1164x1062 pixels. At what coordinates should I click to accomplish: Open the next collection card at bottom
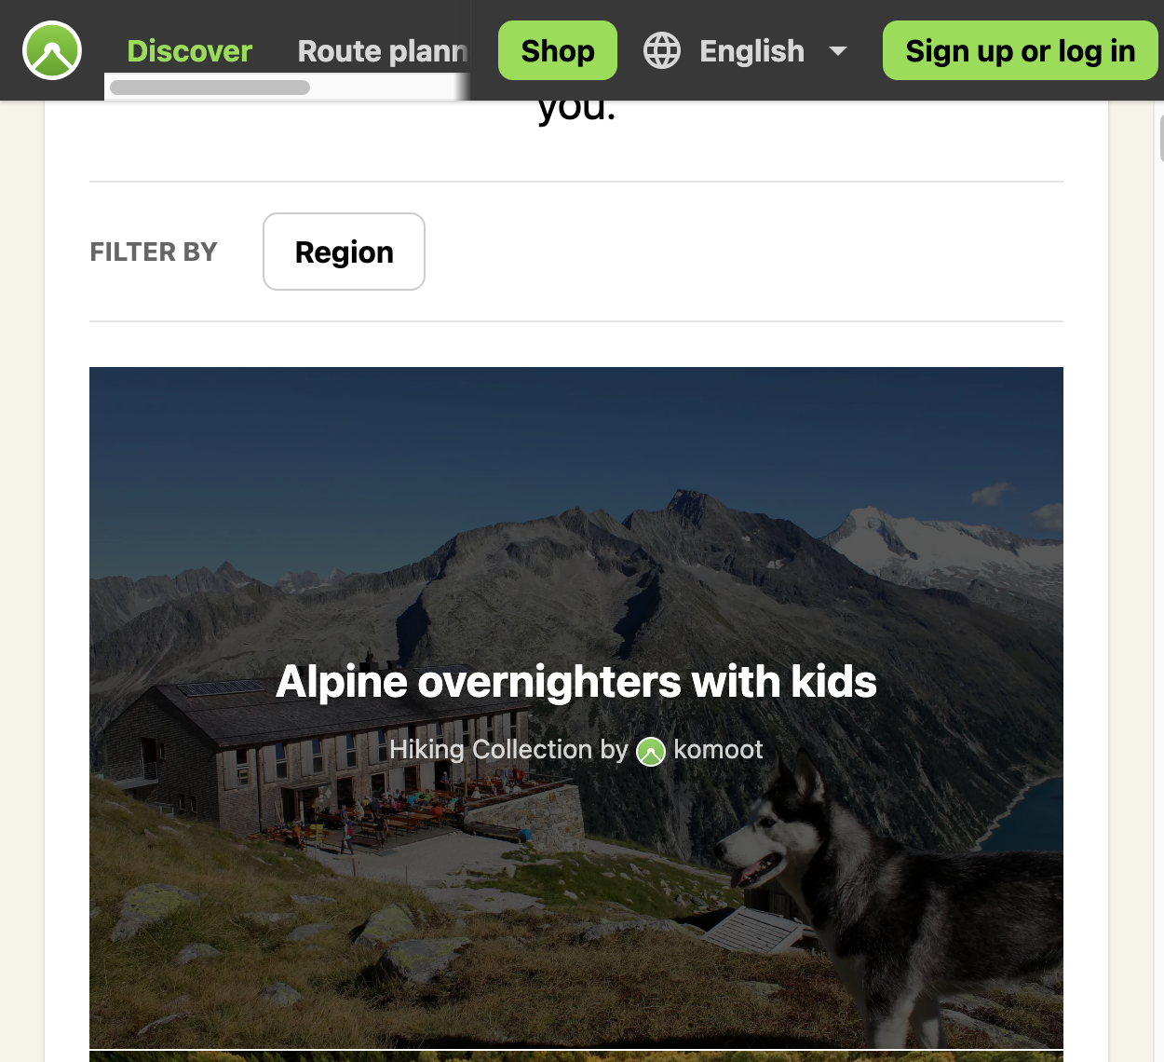pyautogui.click(x=576, y=1057)
